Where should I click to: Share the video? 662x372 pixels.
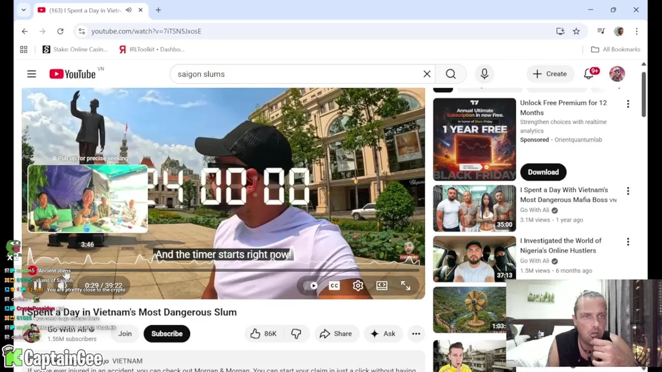tap(336, 334)
